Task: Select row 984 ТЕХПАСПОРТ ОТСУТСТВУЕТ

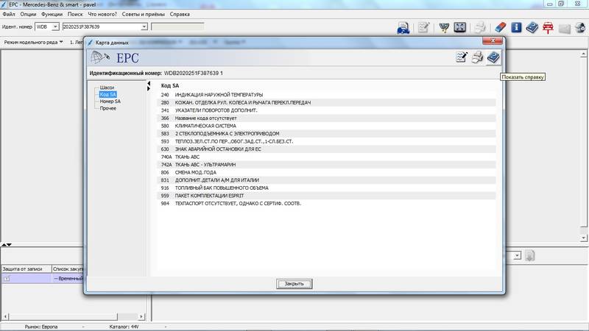Action: tap(326, 204)
